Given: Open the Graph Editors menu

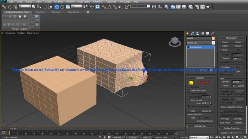Looking at the screenshot, I should 84,2.
